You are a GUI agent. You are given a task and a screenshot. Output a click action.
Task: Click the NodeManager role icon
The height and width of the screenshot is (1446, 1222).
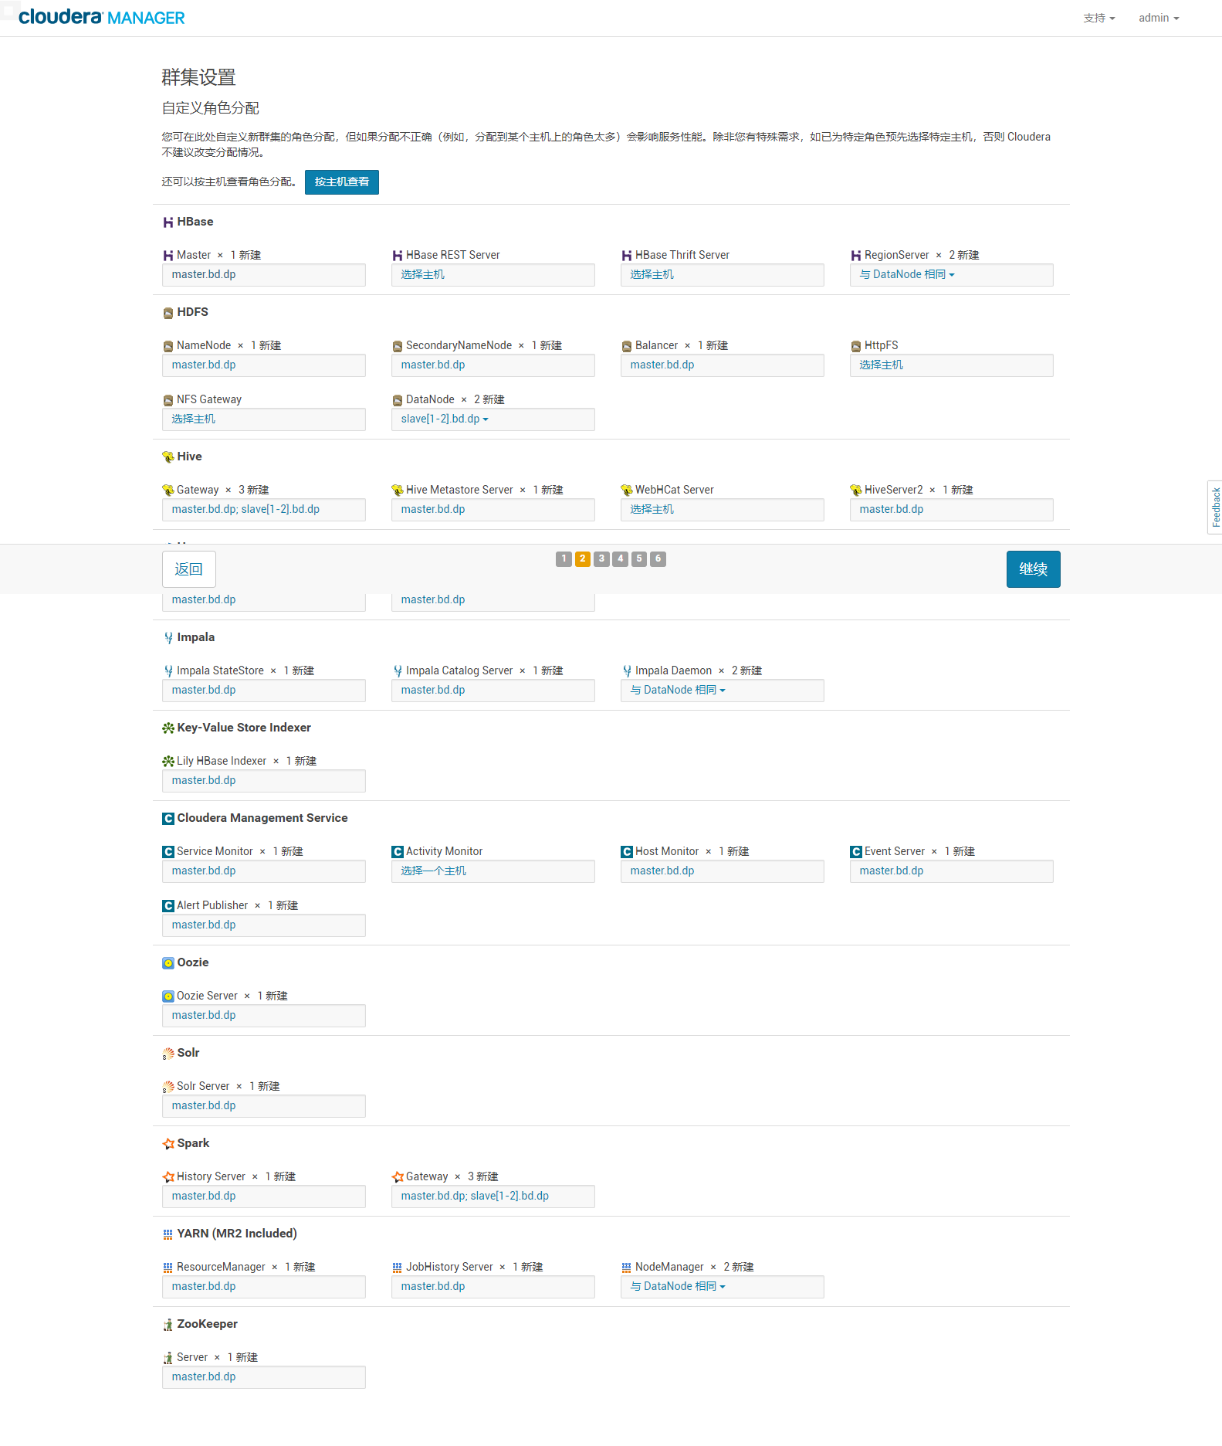(x=627, y=1268)
